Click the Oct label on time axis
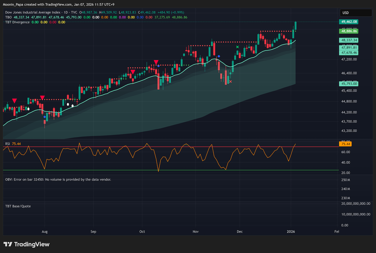 coord(142,232)
